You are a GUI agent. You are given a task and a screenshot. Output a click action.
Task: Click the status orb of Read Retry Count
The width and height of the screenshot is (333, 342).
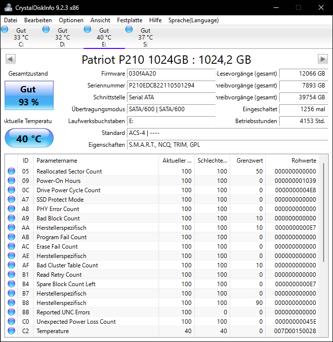click(11, 274)
